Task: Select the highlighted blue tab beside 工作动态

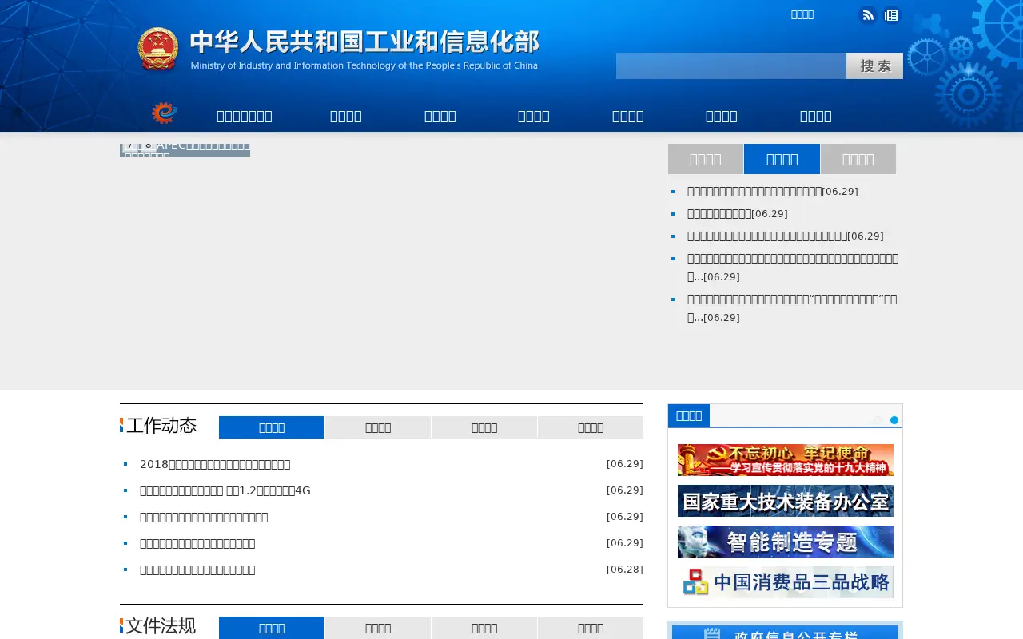Action: (272, 427)
